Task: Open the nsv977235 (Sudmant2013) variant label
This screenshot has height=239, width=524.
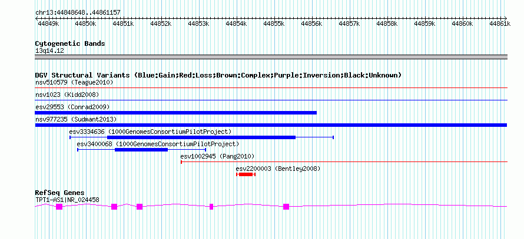Action: [76, 119]
